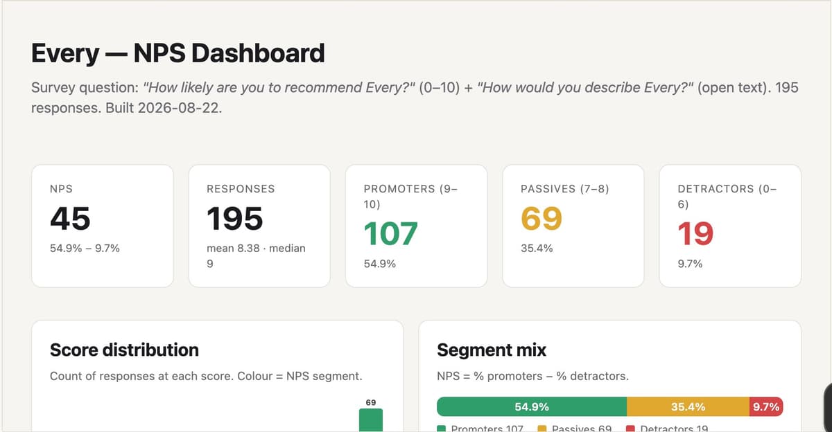
Task: Click the green bar in Score distribution chart
Action: click(x=371, y=420)
